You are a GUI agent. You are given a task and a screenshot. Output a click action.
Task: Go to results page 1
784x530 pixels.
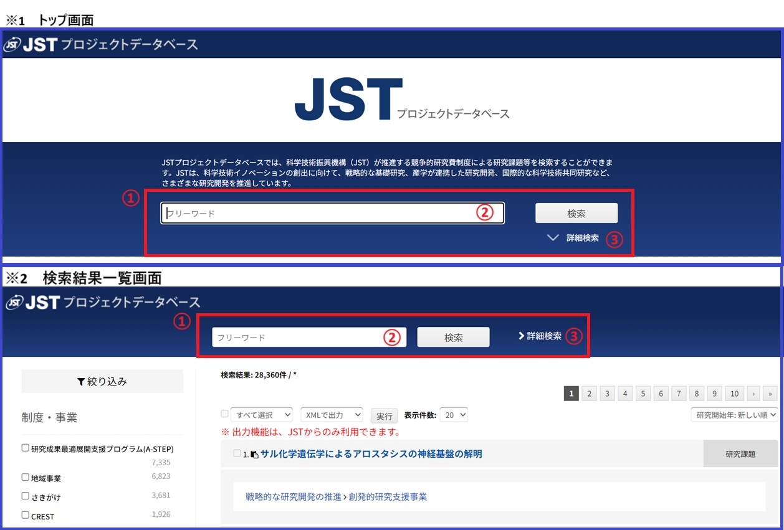571,394
